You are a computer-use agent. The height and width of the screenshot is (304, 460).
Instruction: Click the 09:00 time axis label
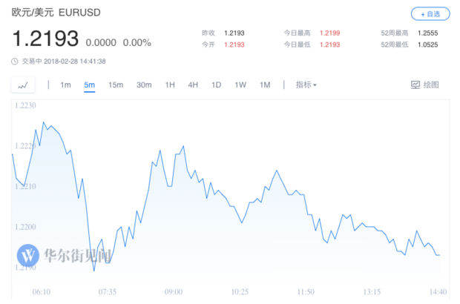[174, 292]
